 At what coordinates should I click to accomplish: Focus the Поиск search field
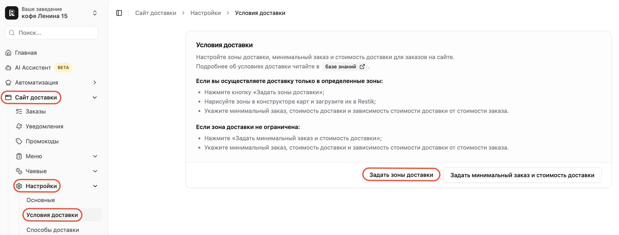[x=51, y=33]
